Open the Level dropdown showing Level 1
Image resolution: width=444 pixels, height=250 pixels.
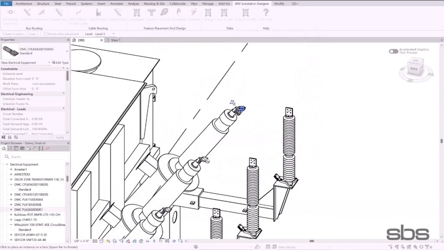pos(105,34)
